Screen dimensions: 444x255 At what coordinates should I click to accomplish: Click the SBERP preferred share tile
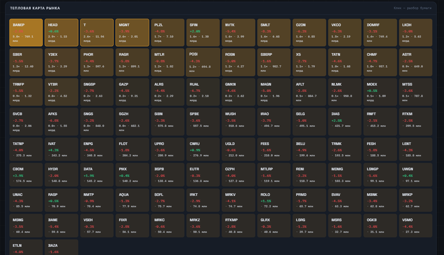[274, 62]
